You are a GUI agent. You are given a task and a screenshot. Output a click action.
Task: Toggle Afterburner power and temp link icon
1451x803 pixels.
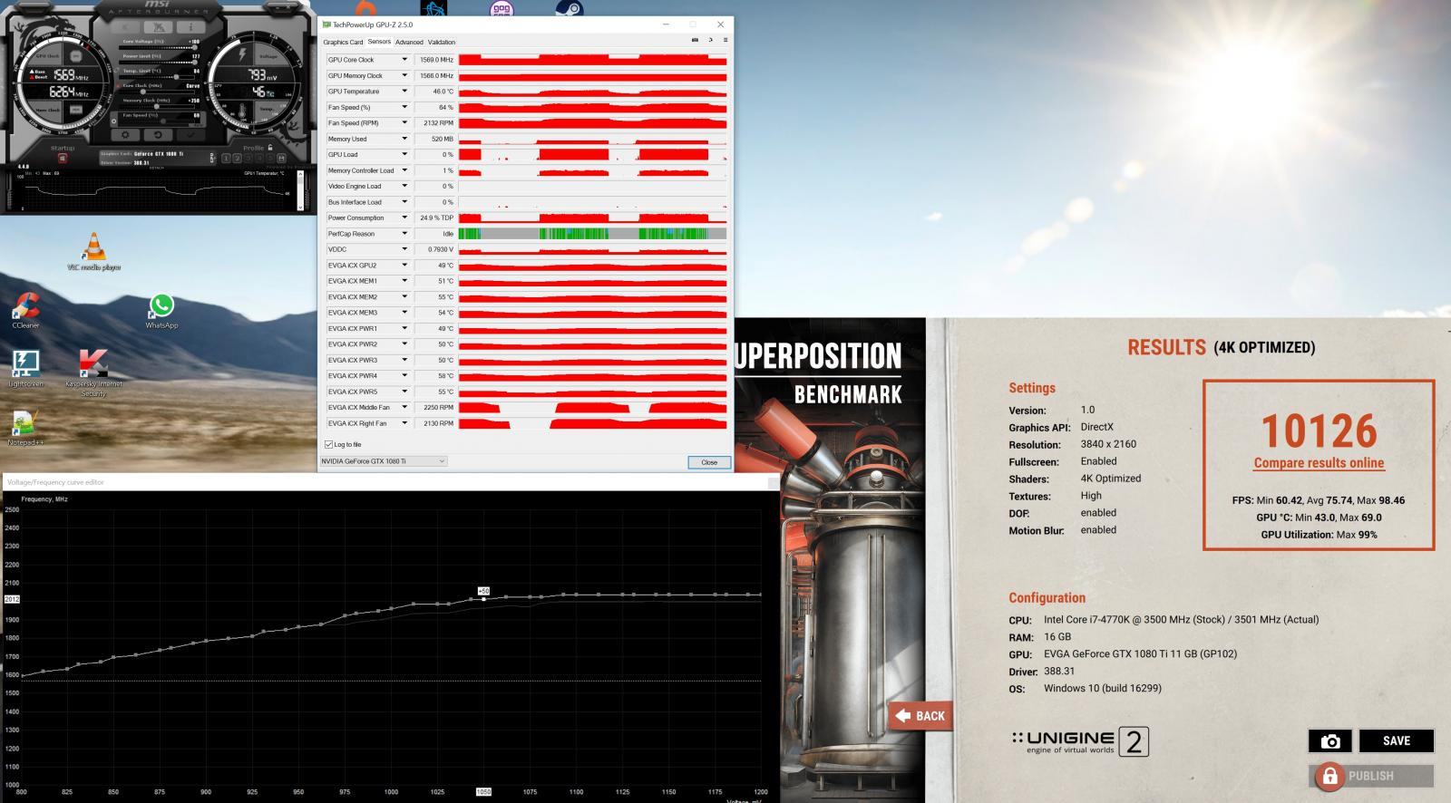click(x=117, y=71)
